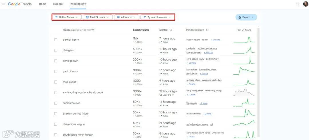Screen dimensions: 309x140
Task: Select the chargers row checkbox
Action: (x=56, y=50)
